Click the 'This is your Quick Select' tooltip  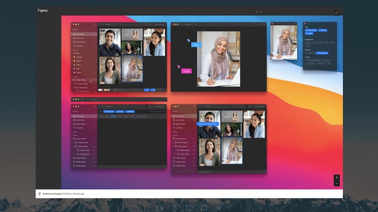point(208,124)
